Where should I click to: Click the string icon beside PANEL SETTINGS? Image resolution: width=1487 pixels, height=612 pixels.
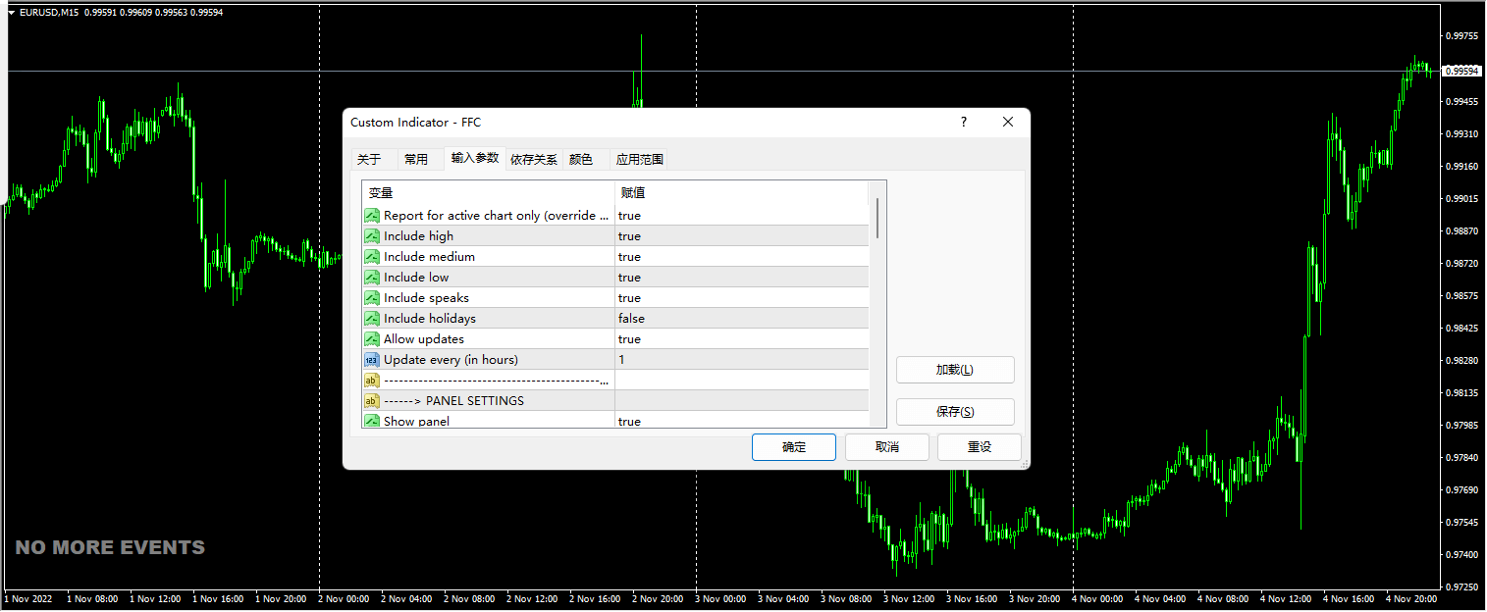372,401
